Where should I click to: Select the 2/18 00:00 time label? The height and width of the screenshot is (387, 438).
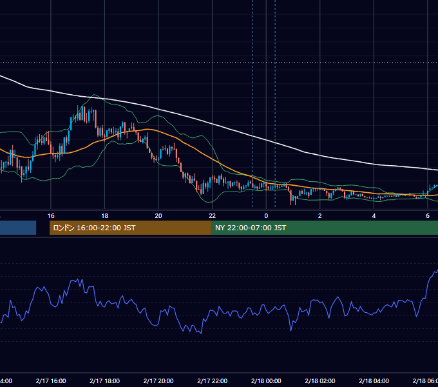coord(266,381)
